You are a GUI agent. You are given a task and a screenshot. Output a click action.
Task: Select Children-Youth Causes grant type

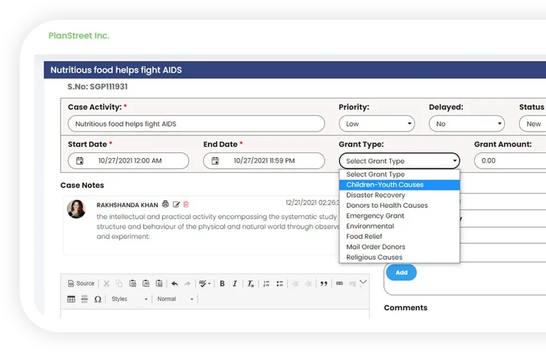point(385,185)
